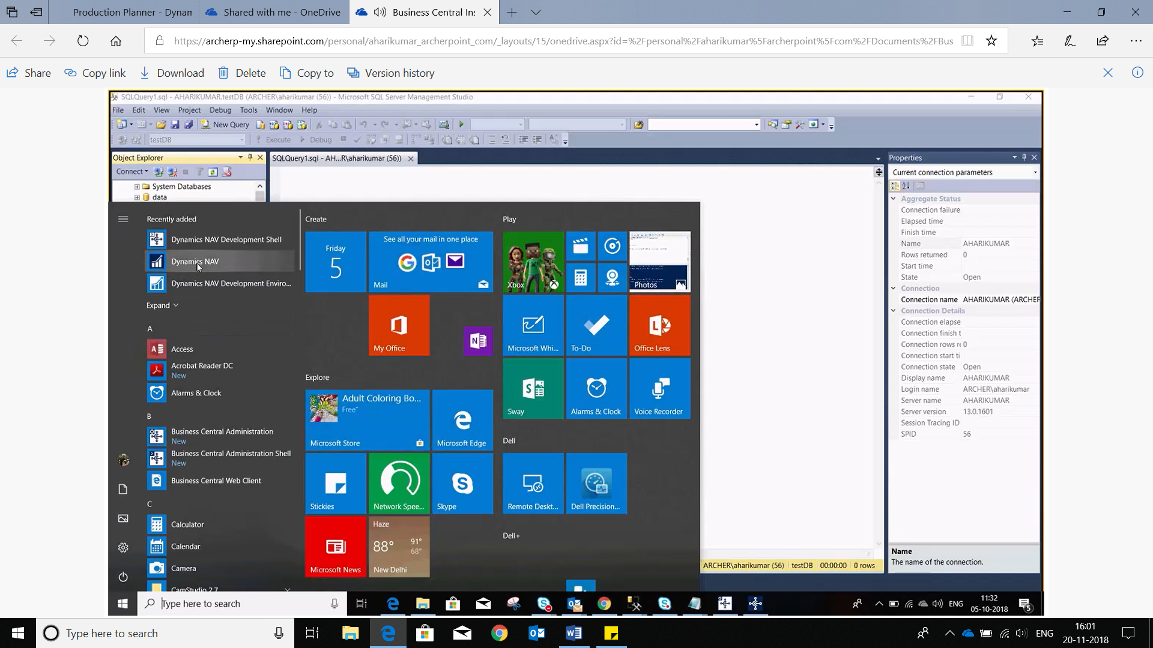Screen dimensions: 1153x648
Task: Open the Stickies tile
Action: tap(336, 484)
